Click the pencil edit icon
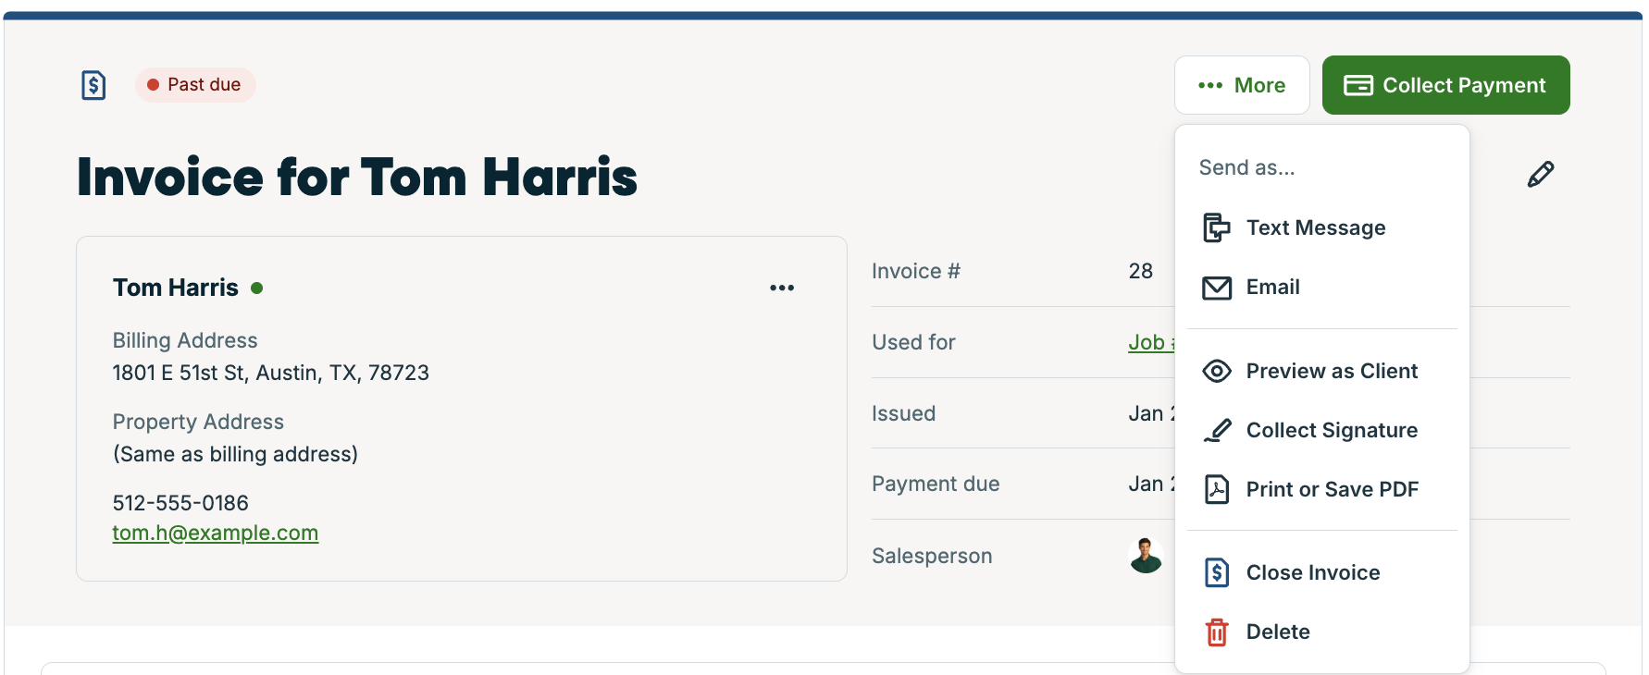The image size is (1649, 675). point(1541,174)
